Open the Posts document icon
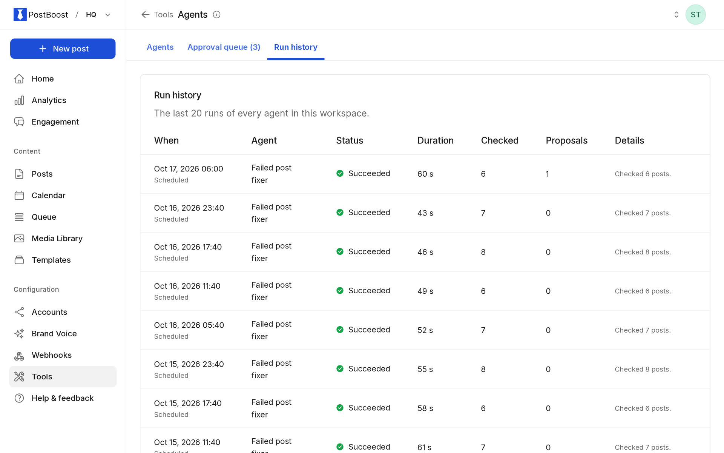 point(19,174)
